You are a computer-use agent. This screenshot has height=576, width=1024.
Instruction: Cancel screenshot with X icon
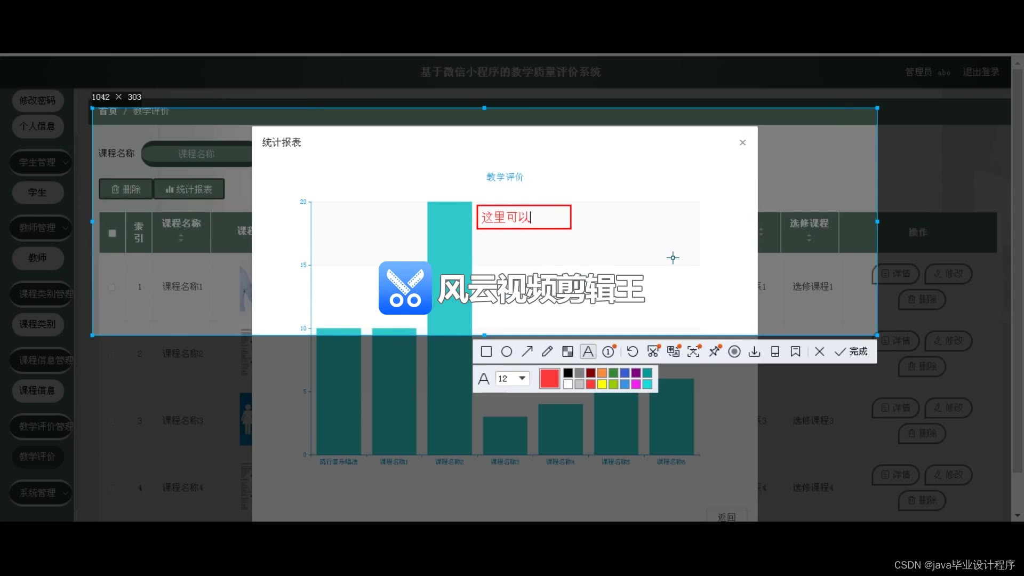820,351
